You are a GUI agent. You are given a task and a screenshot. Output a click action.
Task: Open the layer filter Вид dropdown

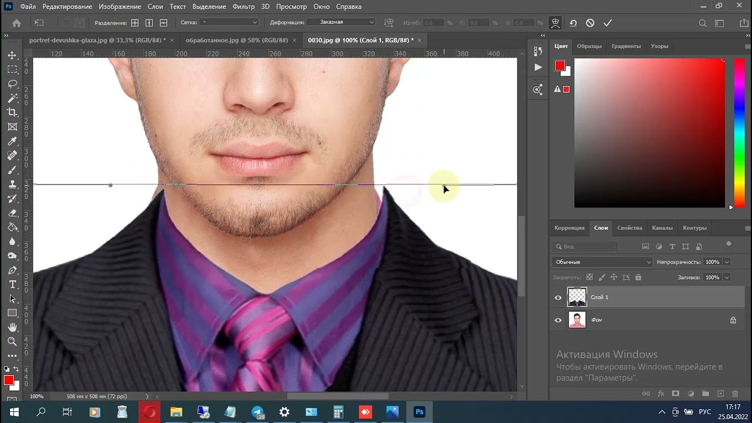point(586,247)
